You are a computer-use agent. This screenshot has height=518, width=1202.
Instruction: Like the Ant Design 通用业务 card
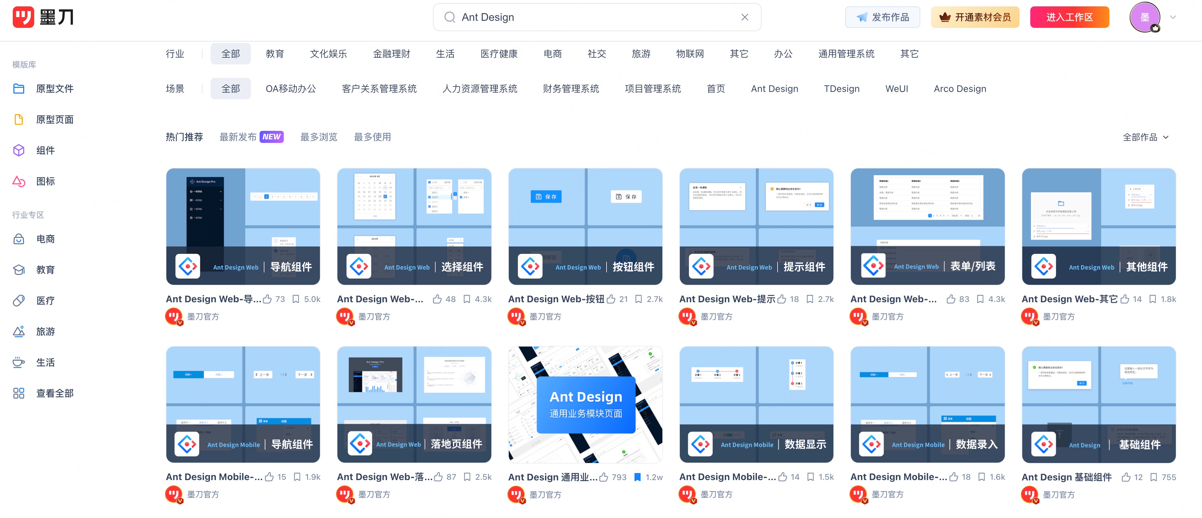(603, 477)
